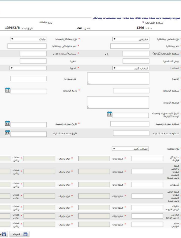Click the مبلغ خالص صورت وضعیت amount field
Image resolution: width=181 pixels, height=238 pixels.
[147, 196]
